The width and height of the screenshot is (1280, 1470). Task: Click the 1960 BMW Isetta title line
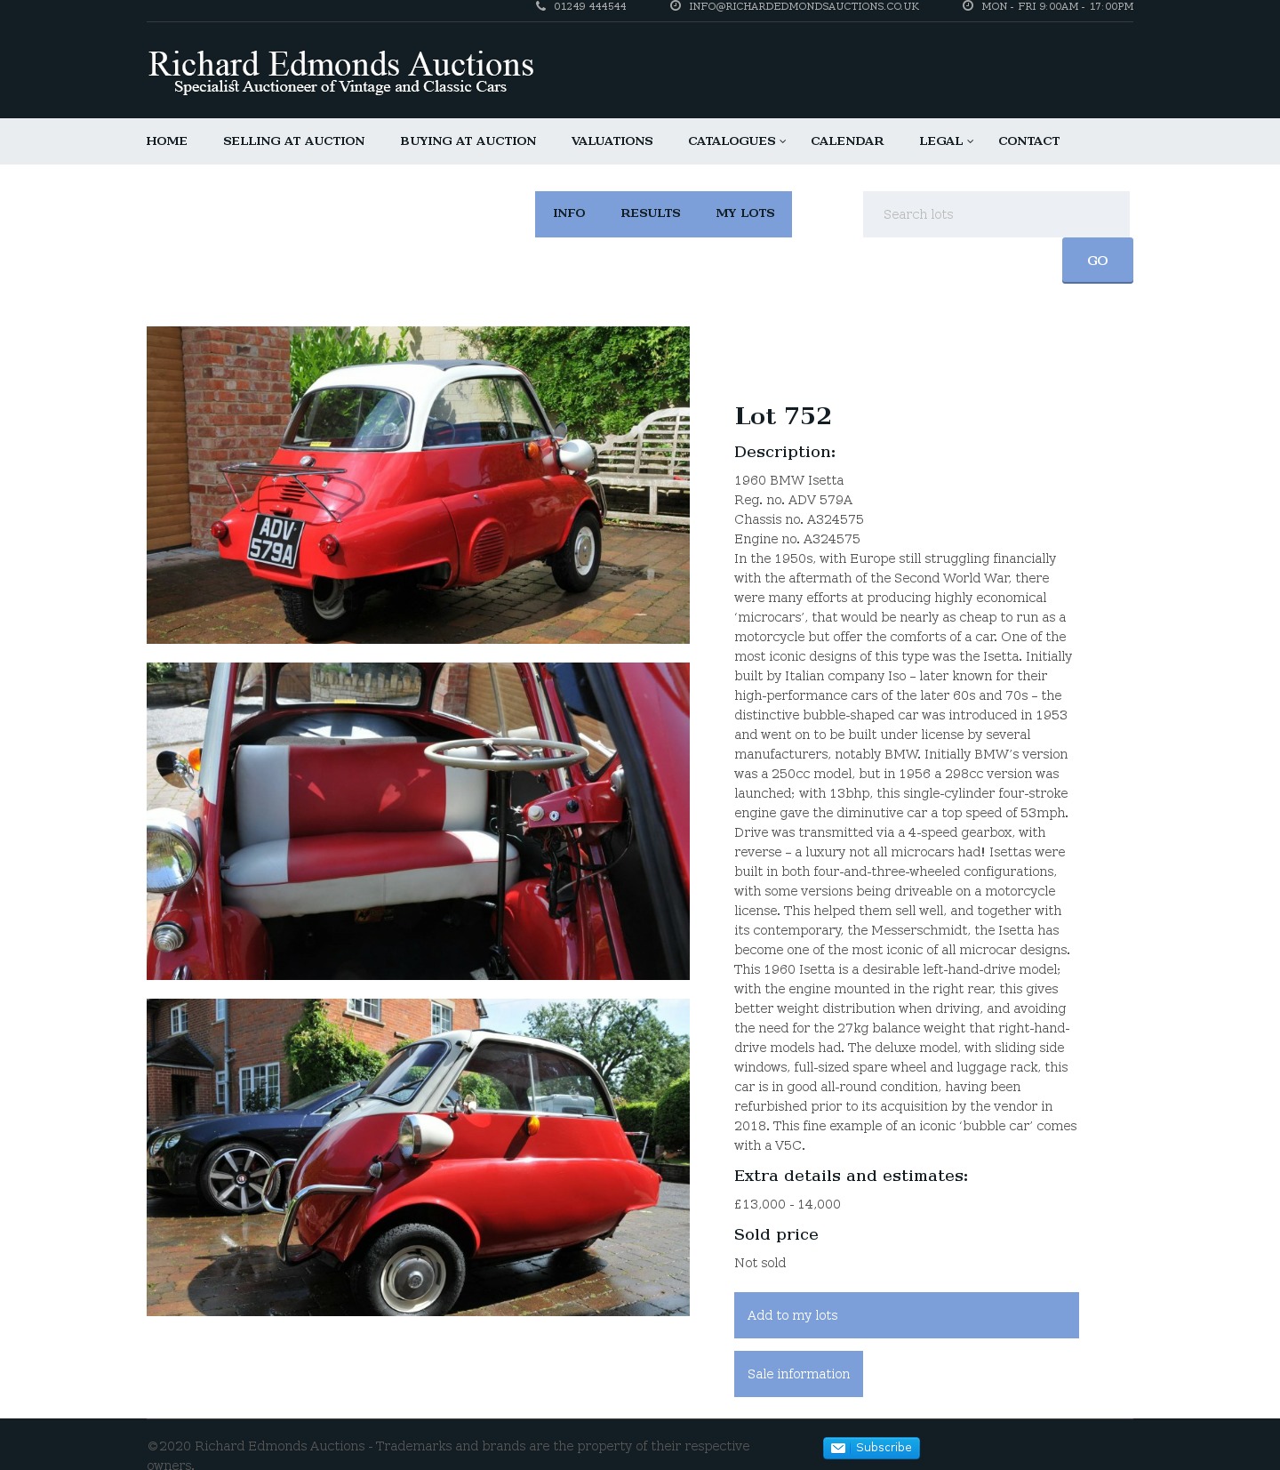click(x=789, y=480)
